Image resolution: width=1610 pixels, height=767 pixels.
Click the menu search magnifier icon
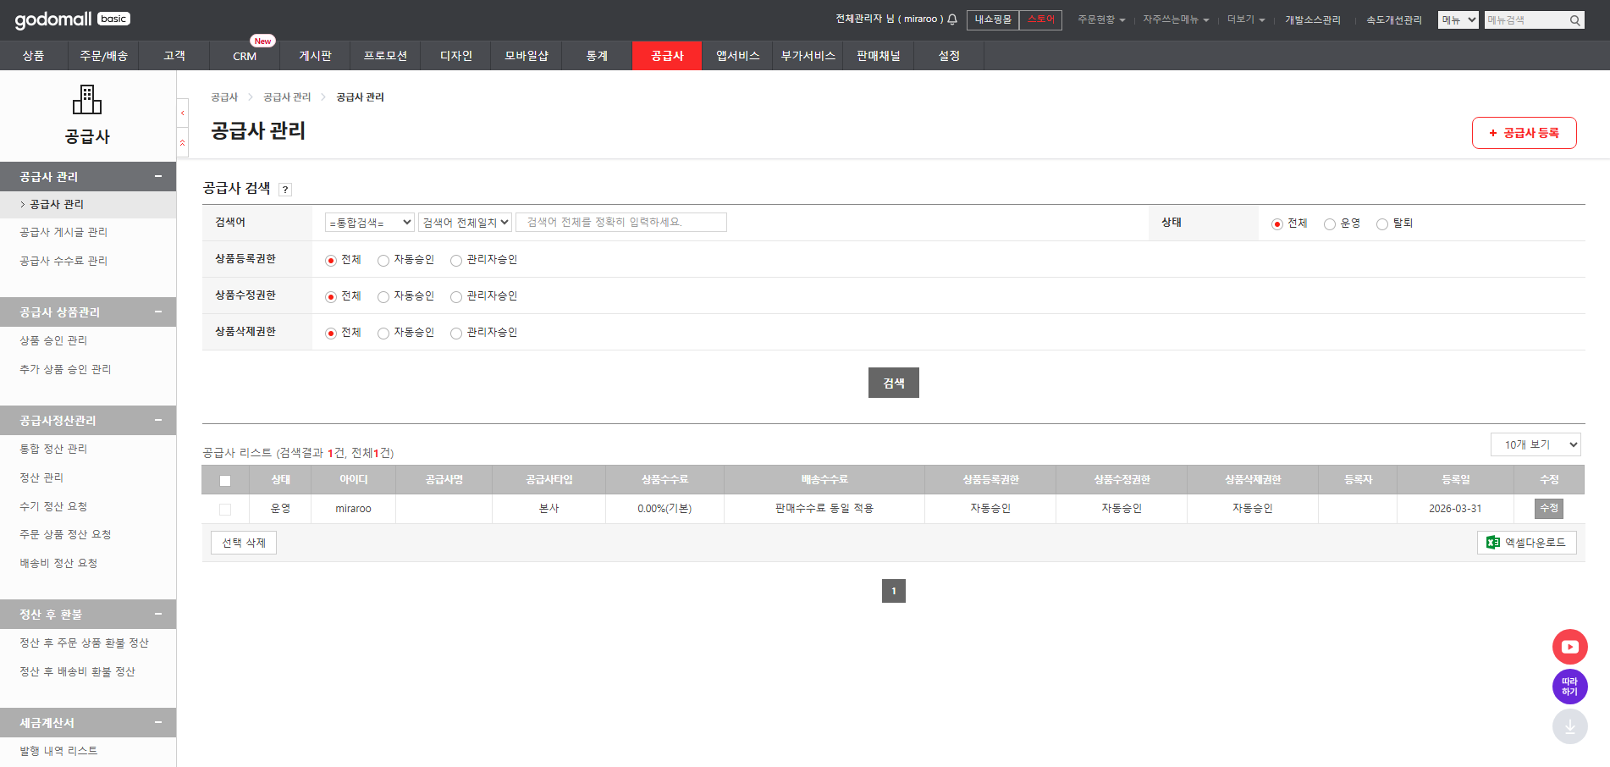pos(1574,20)
